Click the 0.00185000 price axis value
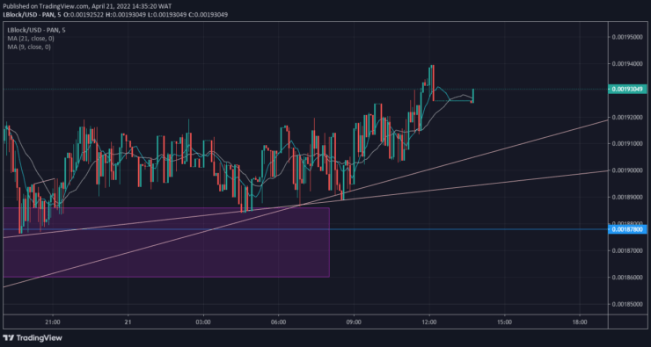The width and height of the screenshot is (651, 347). (628, 304)
